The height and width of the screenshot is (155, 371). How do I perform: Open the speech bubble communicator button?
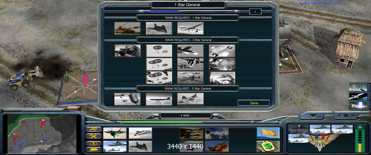tap(93, 149)
